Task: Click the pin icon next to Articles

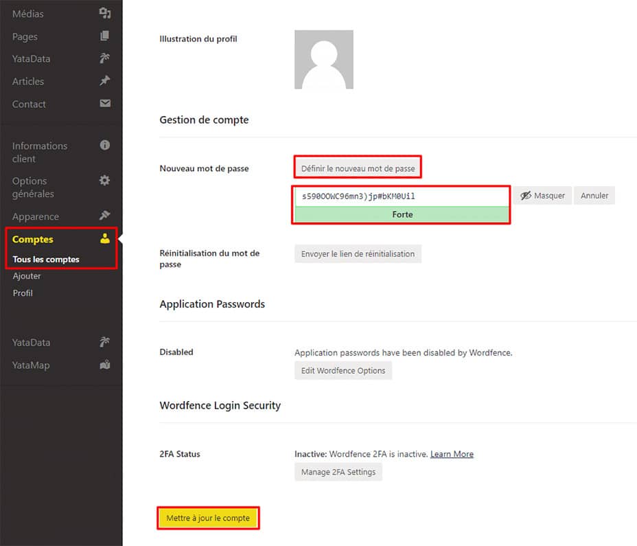Action: [x=104, y=81]
